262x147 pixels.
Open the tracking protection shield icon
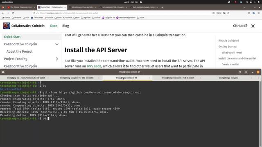(34, 13)
